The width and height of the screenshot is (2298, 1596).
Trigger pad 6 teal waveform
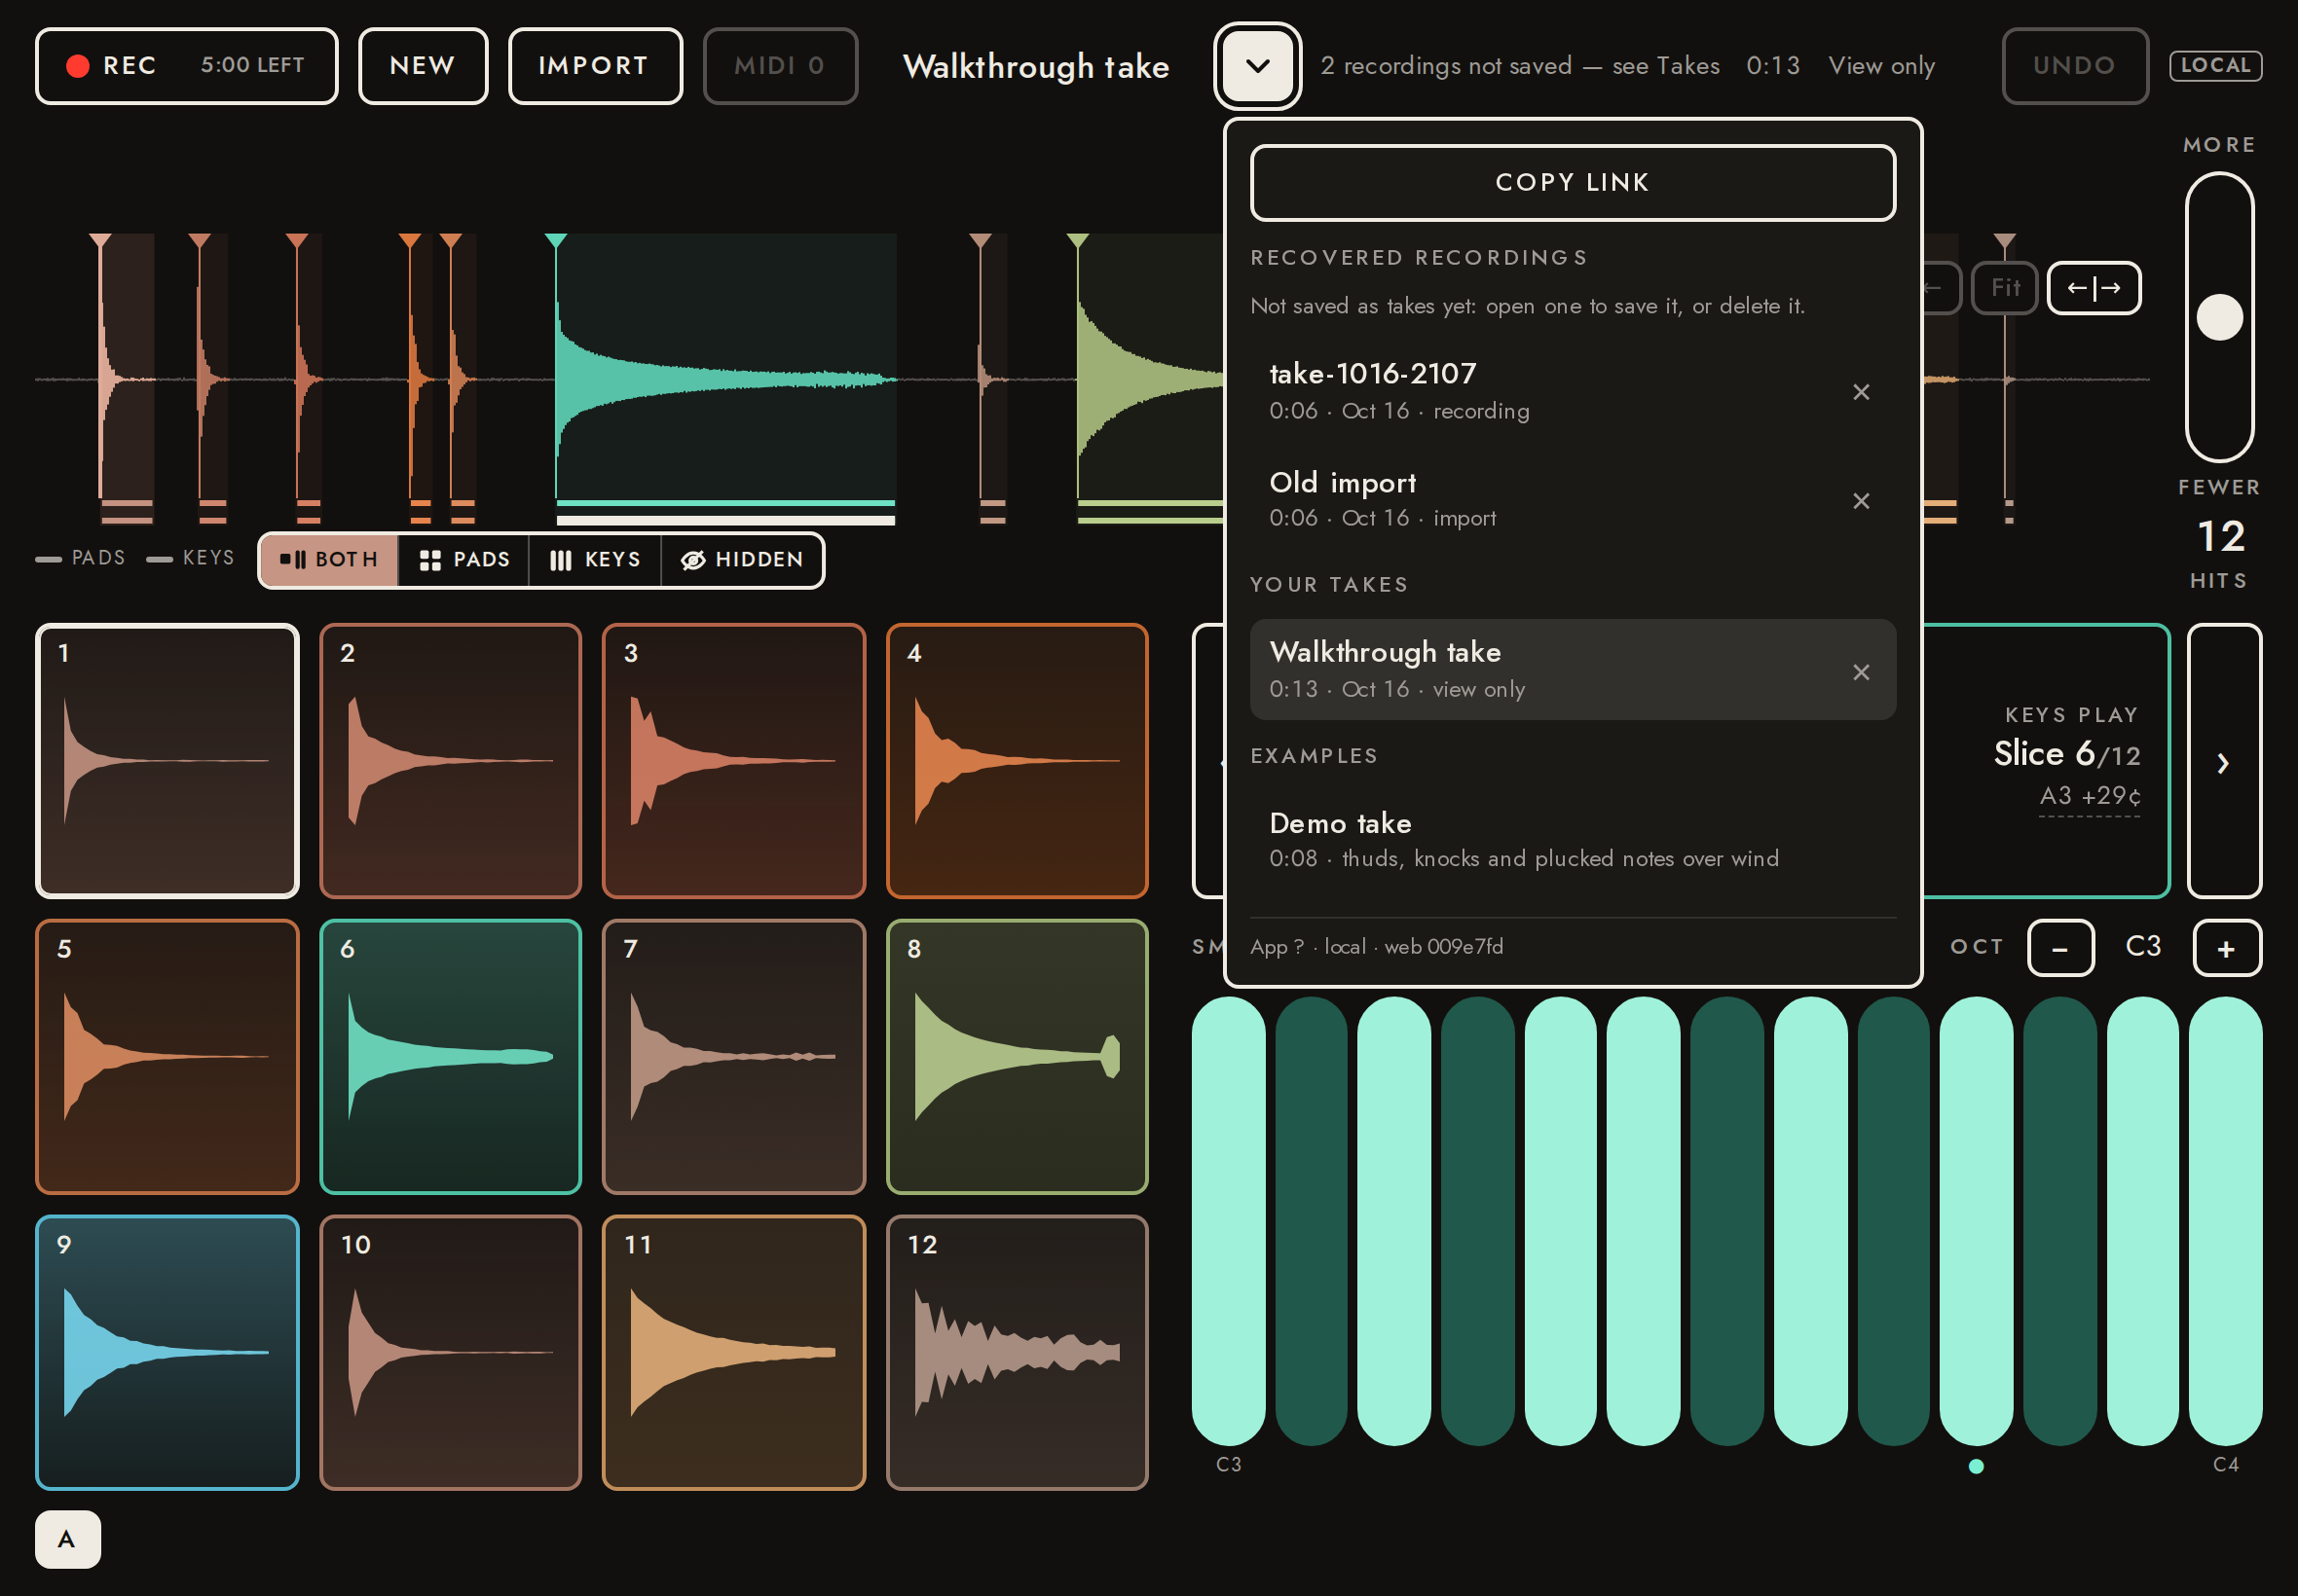450,1056
